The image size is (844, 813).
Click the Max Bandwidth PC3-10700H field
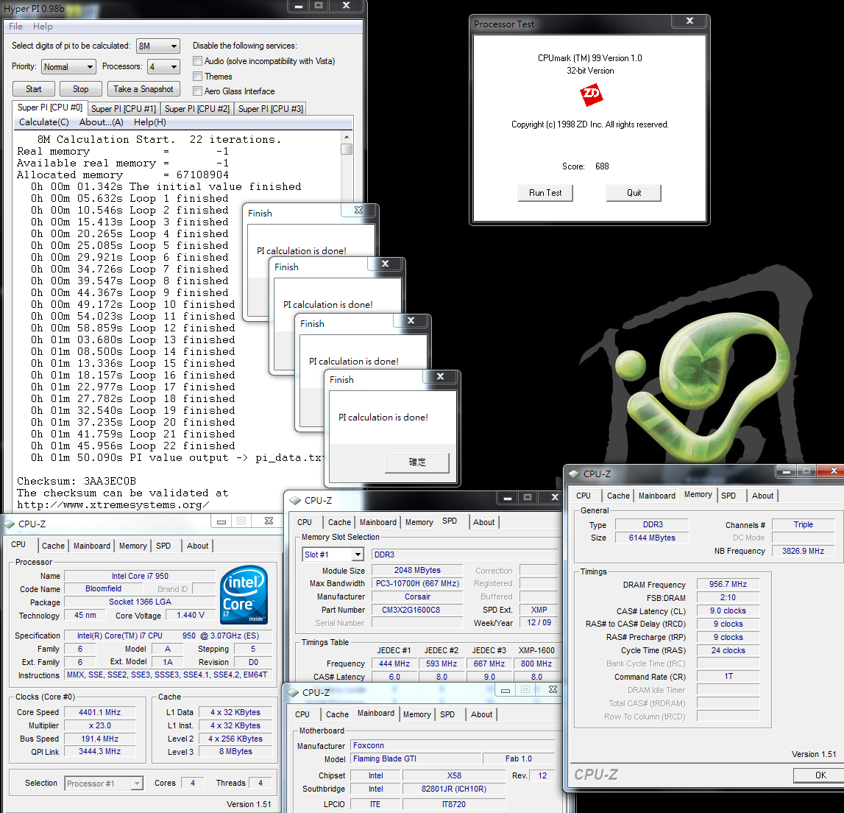coord(417,583)
